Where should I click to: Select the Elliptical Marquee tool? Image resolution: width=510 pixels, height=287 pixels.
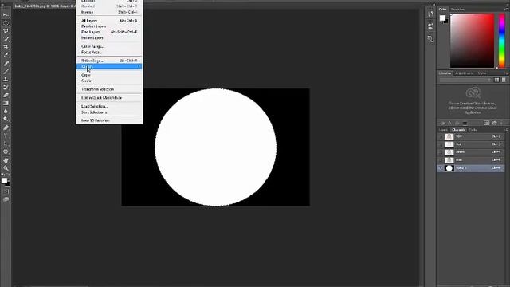pos(6,23)
